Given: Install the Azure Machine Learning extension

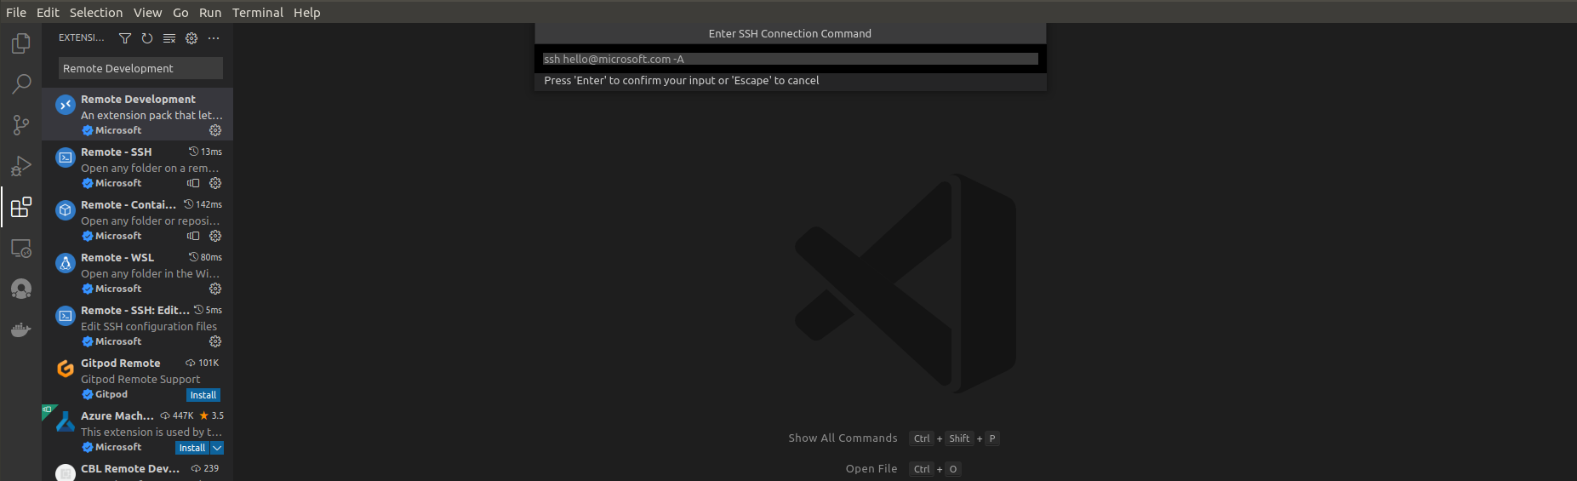Looking at the screenshot, I should pyautogui.click(x=192, y=448).
